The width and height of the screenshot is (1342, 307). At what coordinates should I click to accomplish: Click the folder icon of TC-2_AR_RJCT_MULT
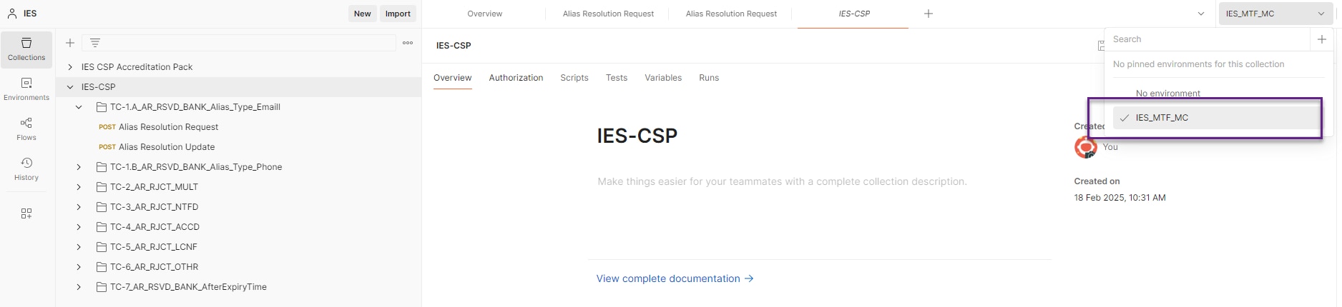(x=102, y=187)
